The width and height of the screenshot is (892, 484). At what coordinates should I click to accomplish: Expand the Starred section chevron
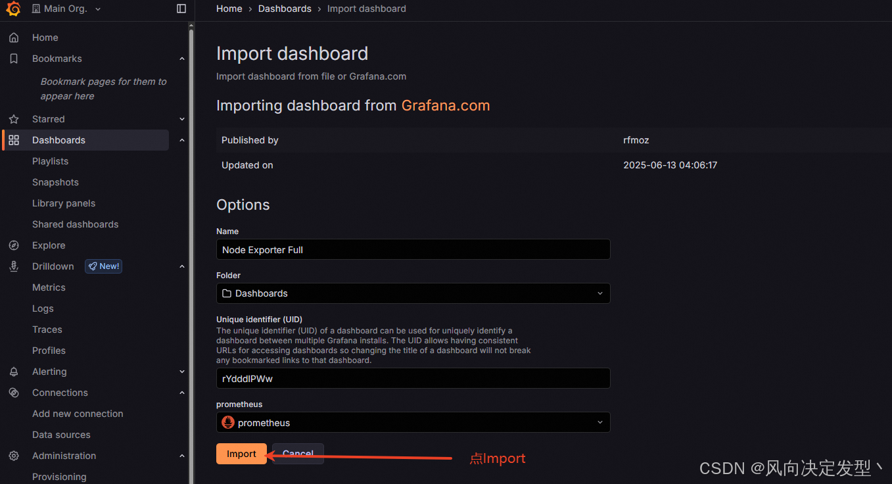point(182,119)
